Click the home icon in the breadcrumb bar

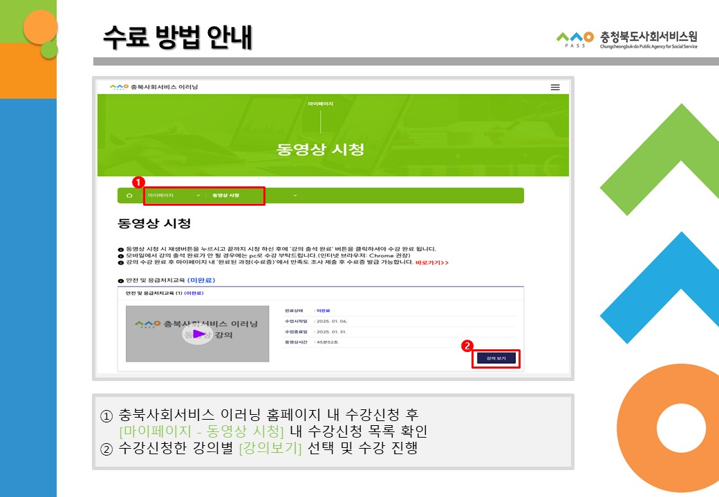click(129, 195)
